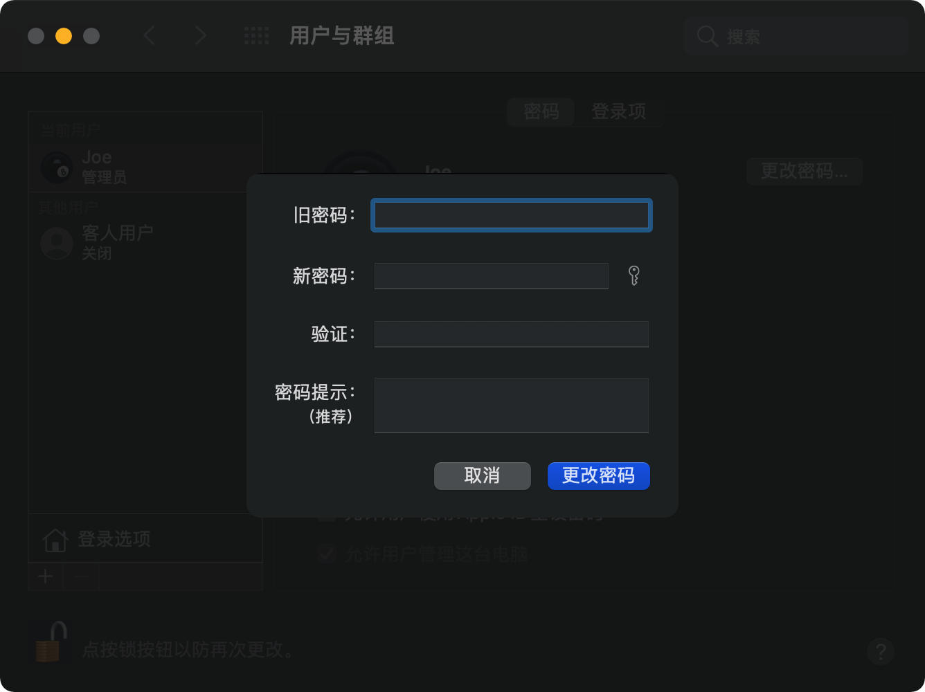Go forward with the right chevron

point(200,35)
